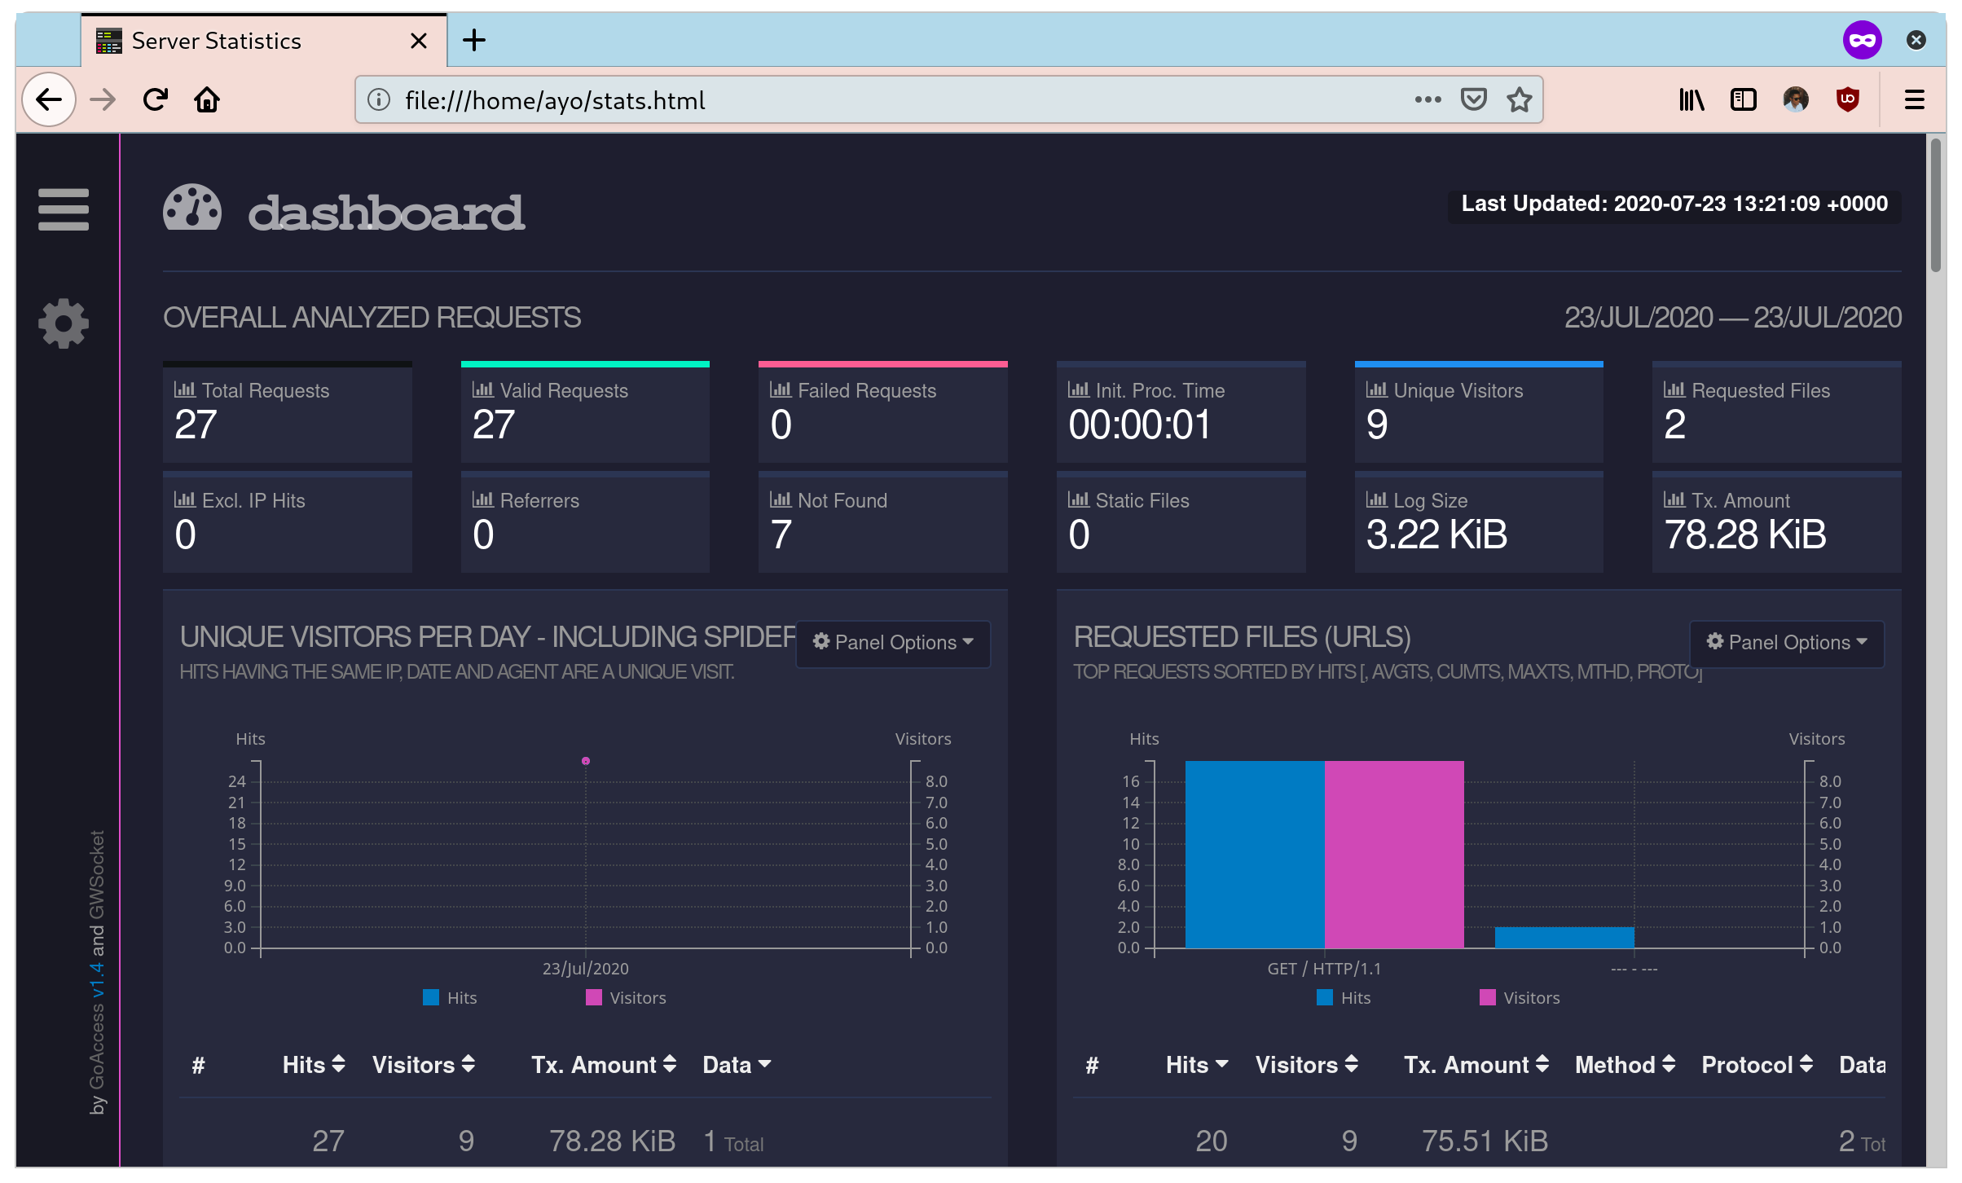Open Firefox Library icon in toolbar
The width and height of the screenshot is (1962, 1183).
[x=1691, y=100]
